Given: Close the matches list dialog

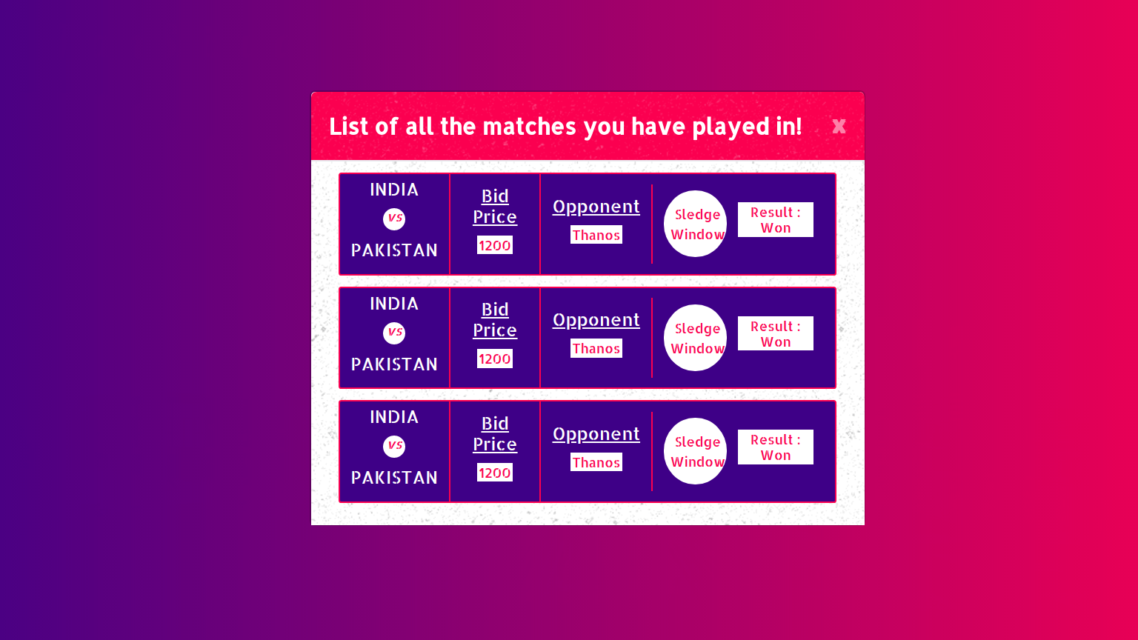Looking at the screenshot, I should (839, 126).
